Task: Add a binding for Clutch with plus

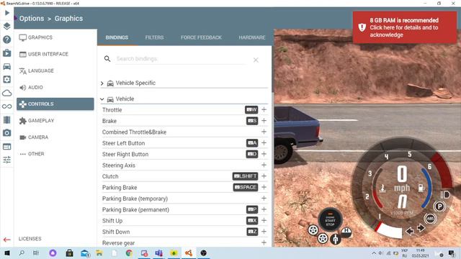Action: (264, 176)
